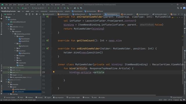Screen dimensions: 186x104
Task: Switch to the local.properties tab
Action: pyautogui.click(x=143, y=14)
